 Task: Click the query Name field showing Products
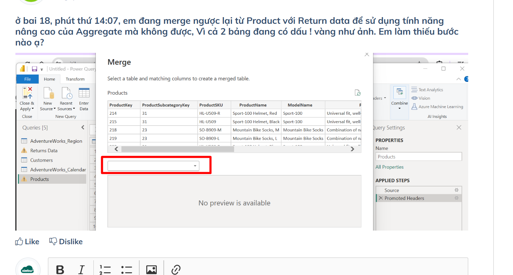[419, 157]
